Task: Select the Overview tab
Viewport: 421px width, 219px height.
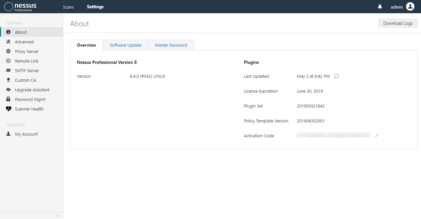Action: (x=87, y=45)
